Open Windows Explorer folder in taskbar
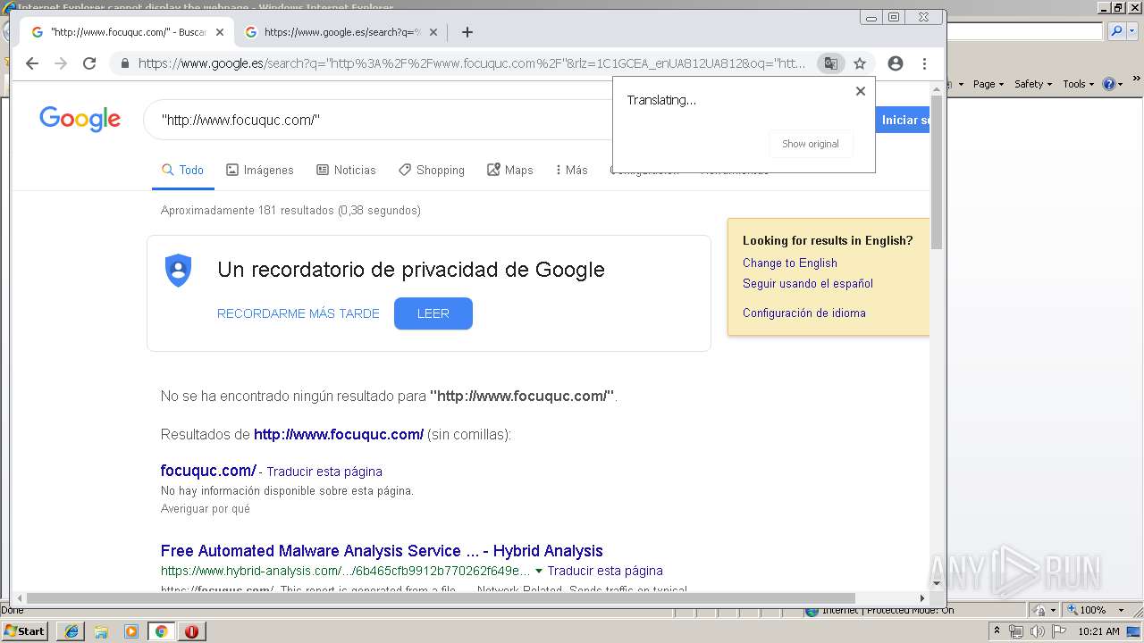1144x643 pixels. tap(101, 631)
